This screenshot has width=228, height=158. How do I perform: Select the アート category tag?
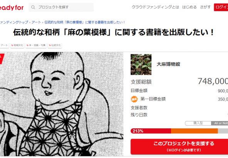click(x=4, y=45)
